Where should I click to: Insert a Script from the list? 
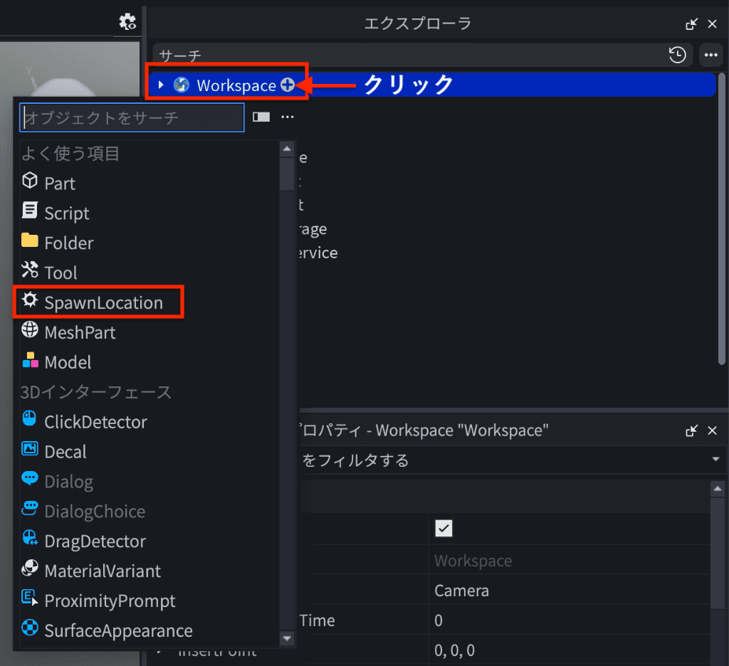click(x=66, y=213)
